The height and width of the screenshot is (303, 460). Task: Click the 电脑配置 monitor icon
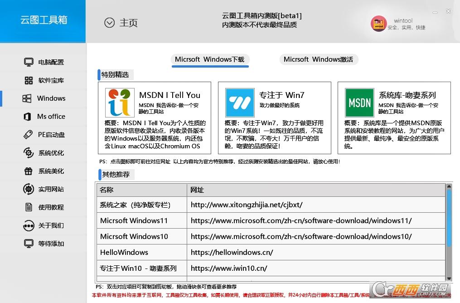(29, 62)
